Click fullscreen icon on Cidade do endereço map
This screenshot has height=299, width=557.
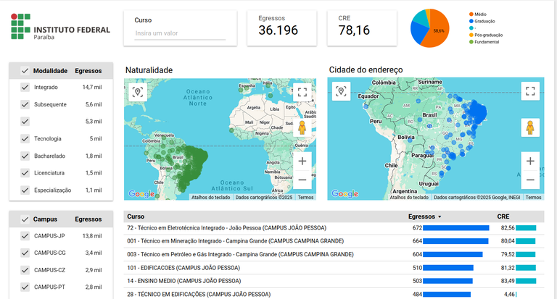(530, 91)
